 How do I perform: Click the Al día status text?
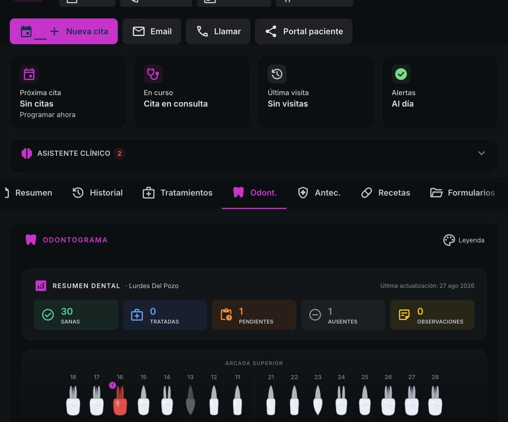click(x=403, y=104)
